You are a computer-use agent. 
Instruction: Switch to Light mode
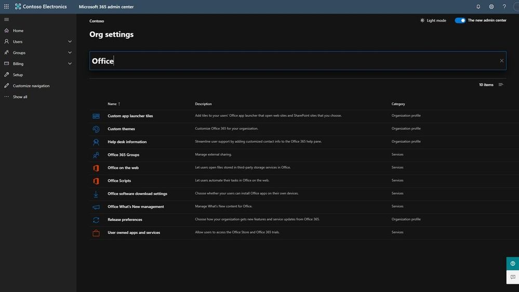point(433,20)
